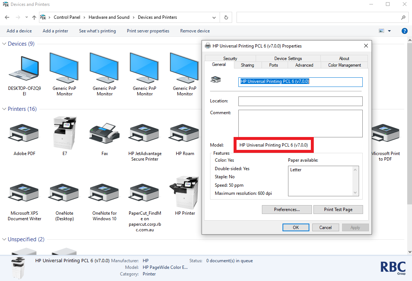The width and height of the screenshot is (412, 281).
Task: Collapse the Devices (9) section
Action: pos(4,43)
